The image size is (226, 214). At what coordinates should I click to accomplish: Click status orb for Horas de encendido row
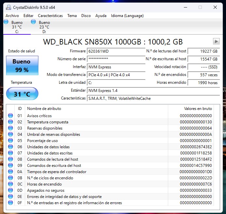pyautogui.click(x=10, y=184)
